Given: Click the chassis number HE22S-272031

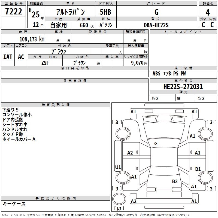Looking at the screenshot, I should (183, 86).
